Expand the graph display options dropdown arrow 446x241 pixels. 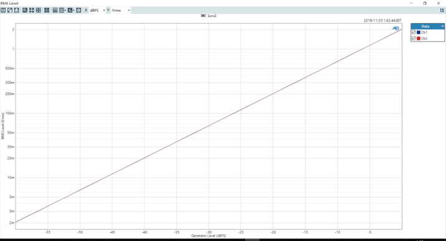tap(65, 11)
